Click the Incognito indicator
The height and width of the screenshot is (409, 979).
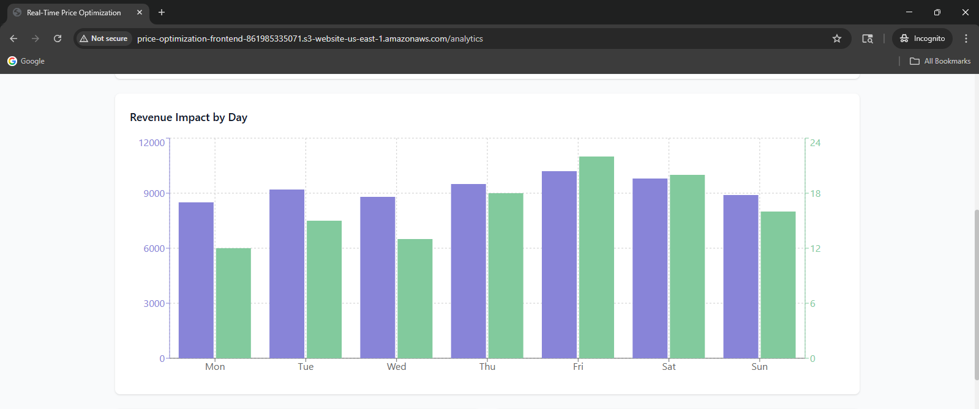922,39
